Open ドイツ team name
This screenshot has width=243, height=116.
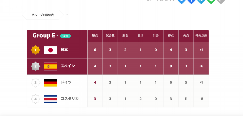click(66, 82)
